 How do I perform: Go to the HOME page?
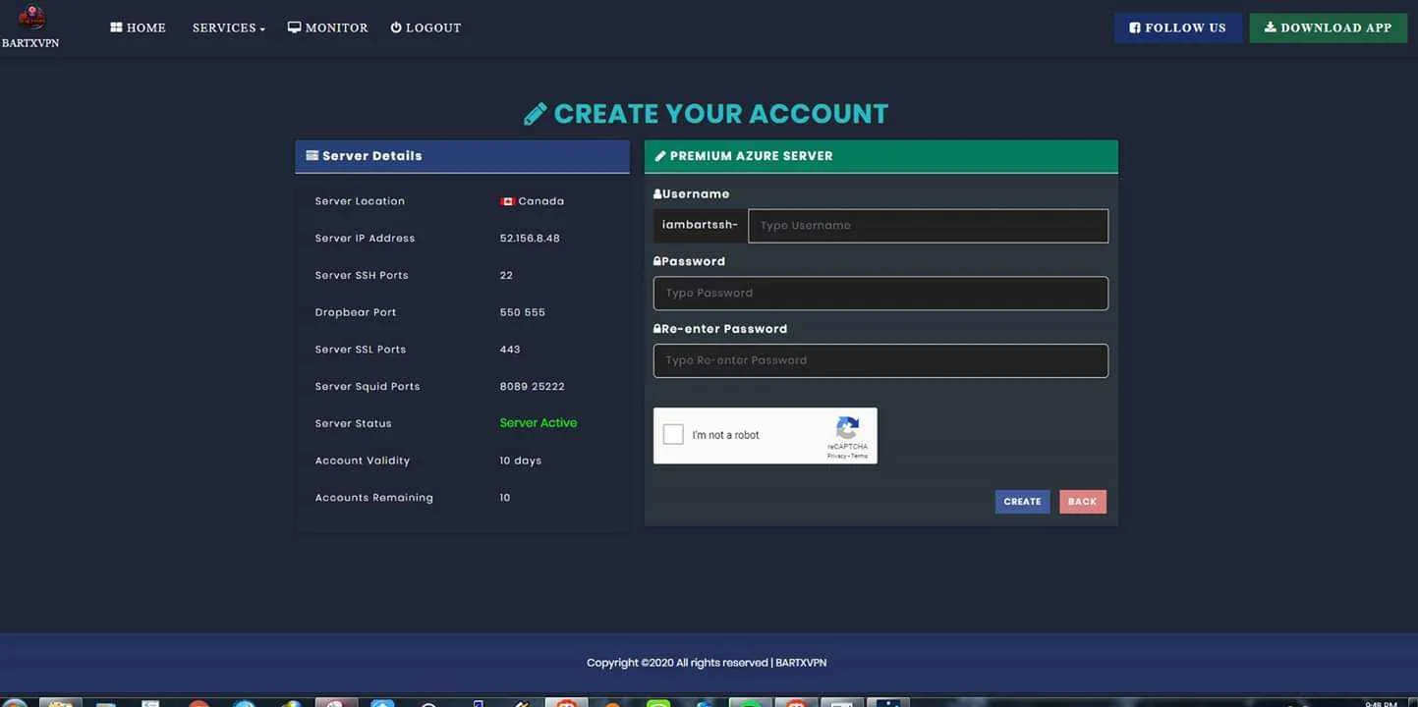[x=138, y=27]
